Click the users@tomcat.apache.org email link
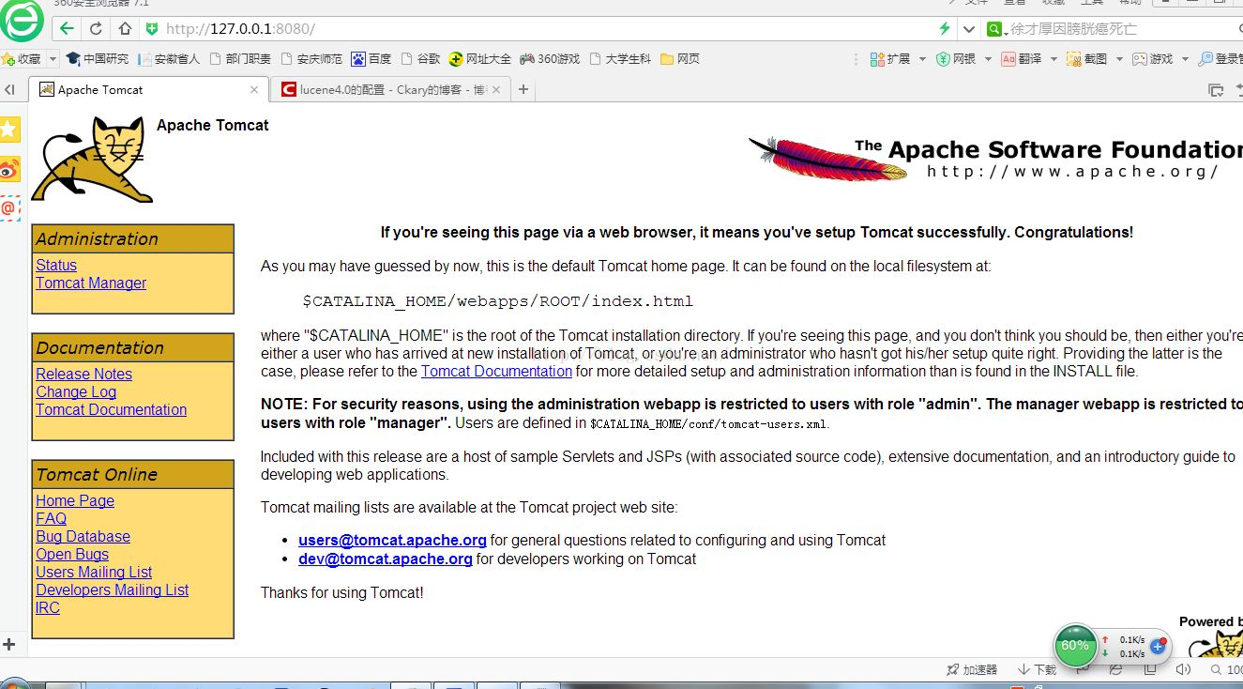Screen dimensions: 1243x689 392,541
